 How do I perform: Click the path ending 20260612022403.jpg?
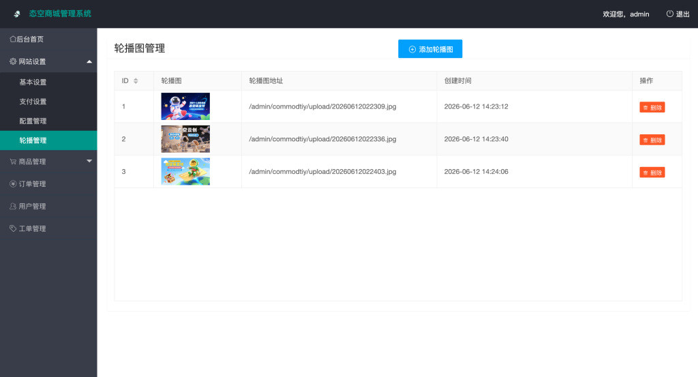click(322, 171)
